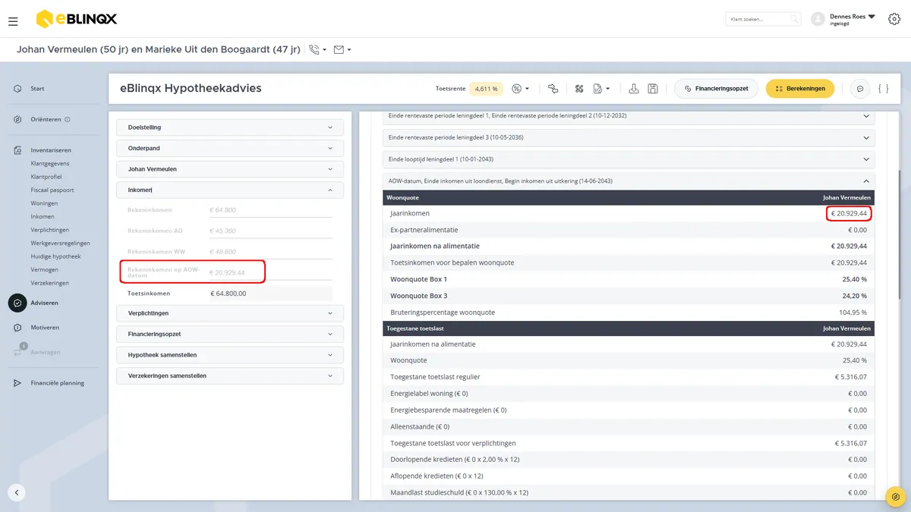Open Fiscaal paspoort in the sidebar
This screenshot has width=911, height=512.
click(x=52, y=190)
